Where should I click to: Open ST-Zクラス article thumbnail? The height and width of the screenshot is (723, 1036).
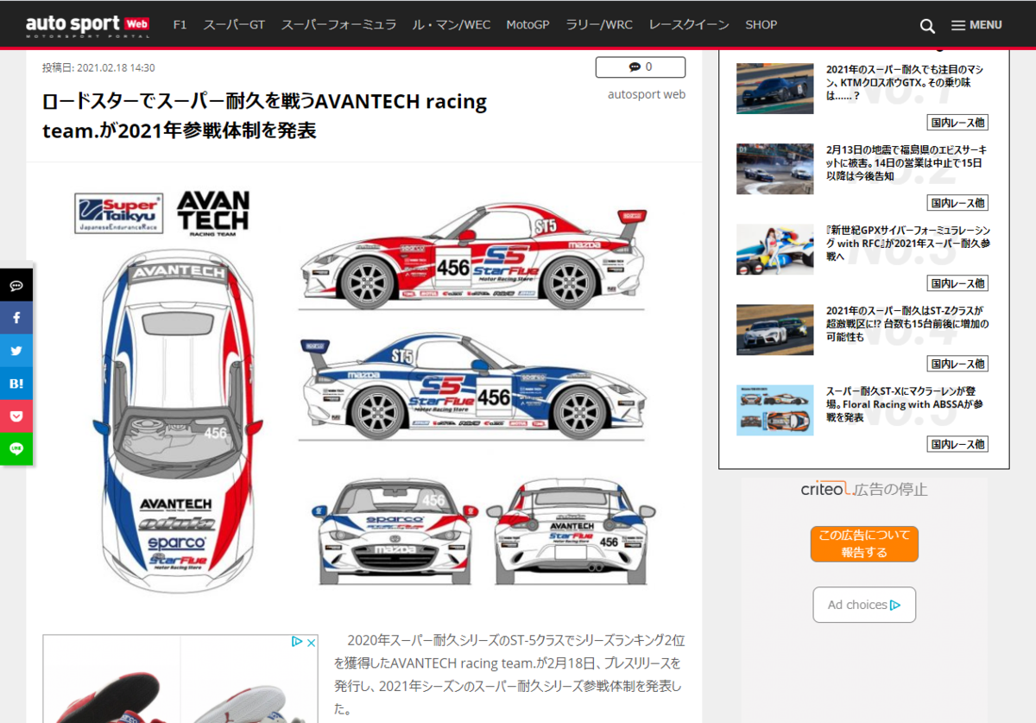[774, 329]
